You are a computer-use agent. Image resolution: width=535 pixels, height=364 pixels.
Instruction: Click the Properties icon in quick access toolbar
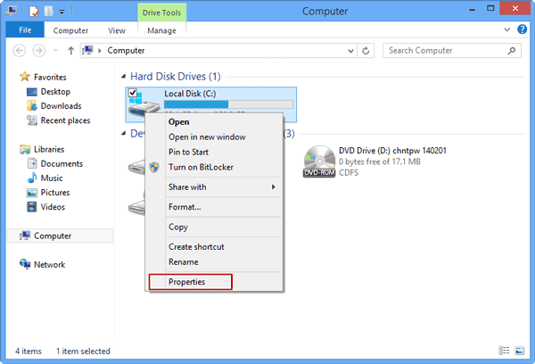34,12
